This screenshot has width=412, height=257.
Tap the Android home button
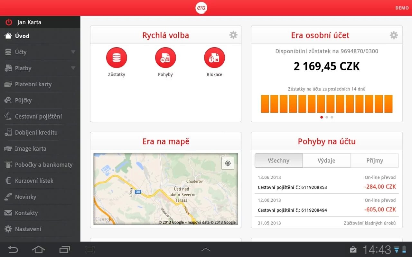tap(39, 249)
